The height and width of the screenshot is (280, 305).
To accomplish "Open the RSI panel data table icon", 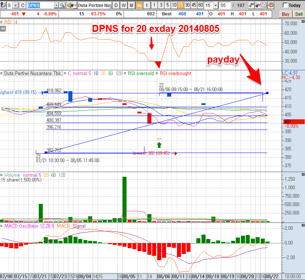I will tap(3, 29).
